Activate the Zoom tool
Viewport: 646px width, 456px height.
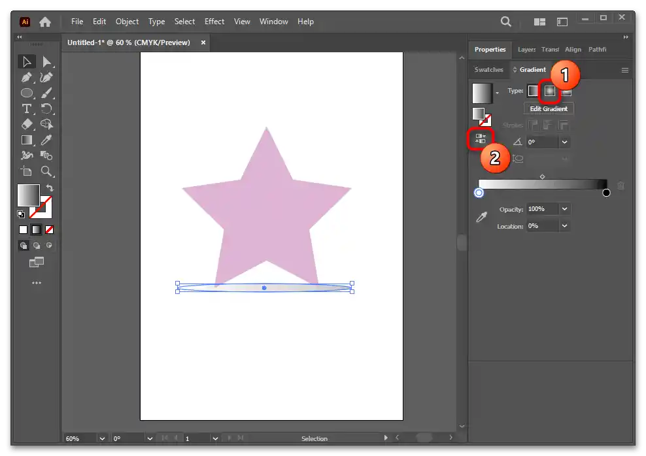46,171
